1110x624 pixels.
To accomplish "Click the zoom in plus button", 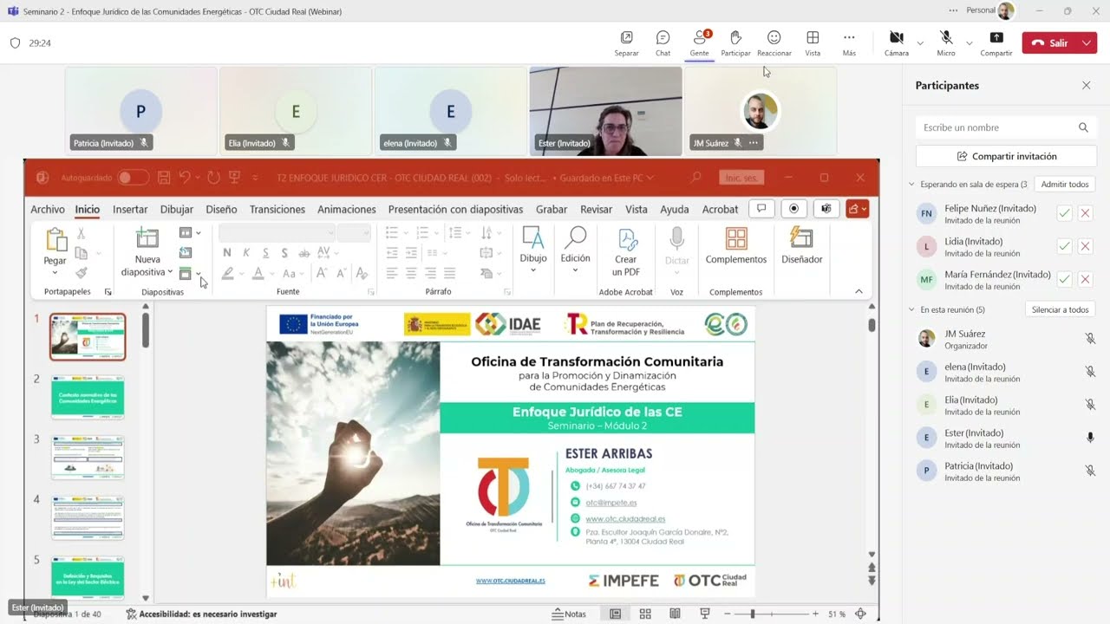I will coord(816,614).
